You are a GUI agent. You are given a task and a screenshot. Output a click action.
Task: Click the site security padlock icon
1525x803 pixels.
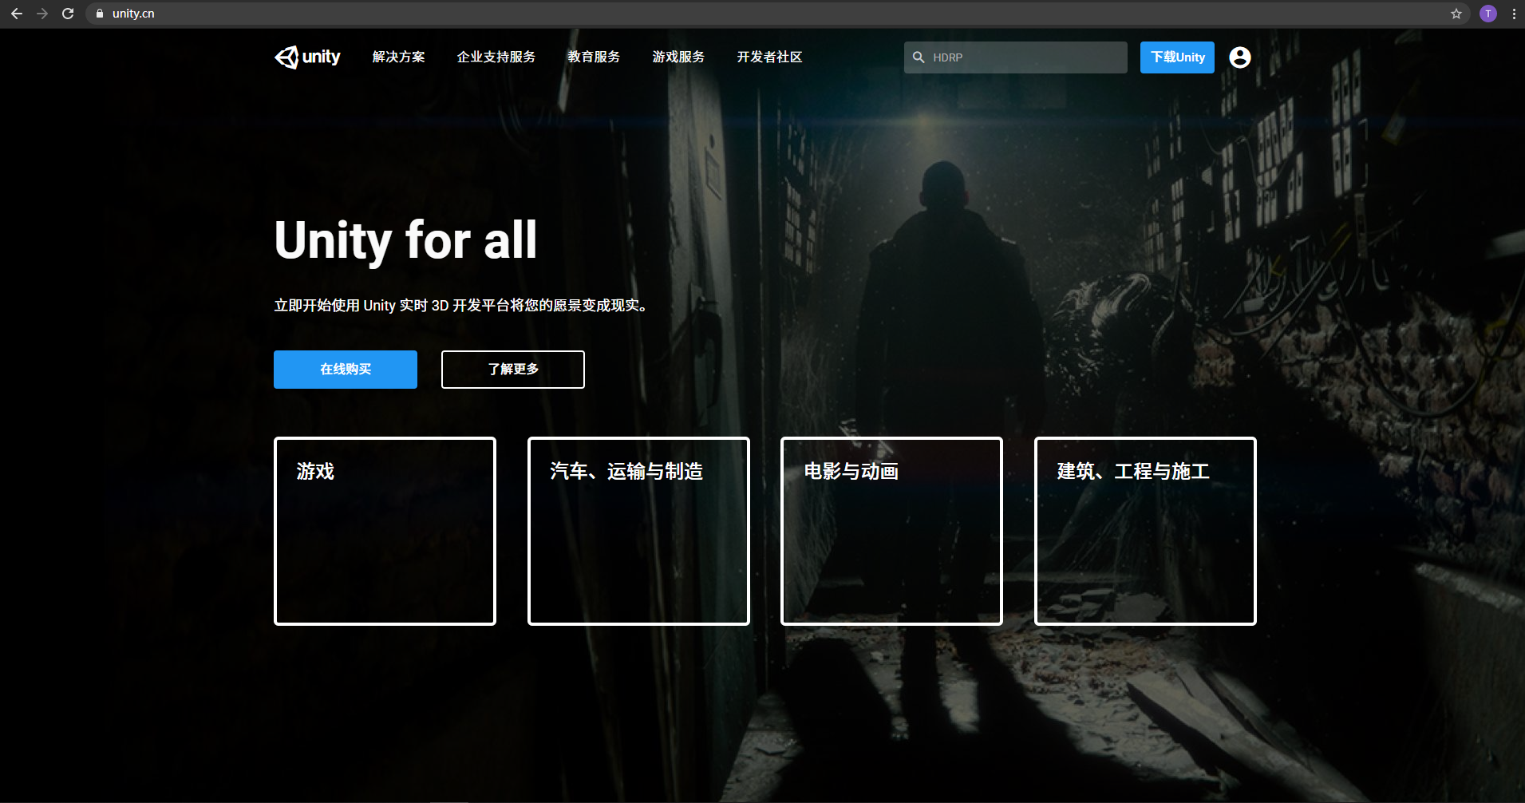(99, 13)
